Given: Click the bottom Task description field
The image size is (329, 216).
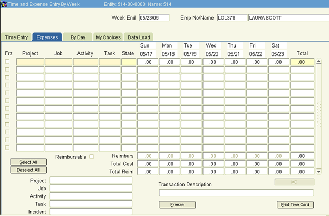Looking at the screenshot, I should coord(91,204).
